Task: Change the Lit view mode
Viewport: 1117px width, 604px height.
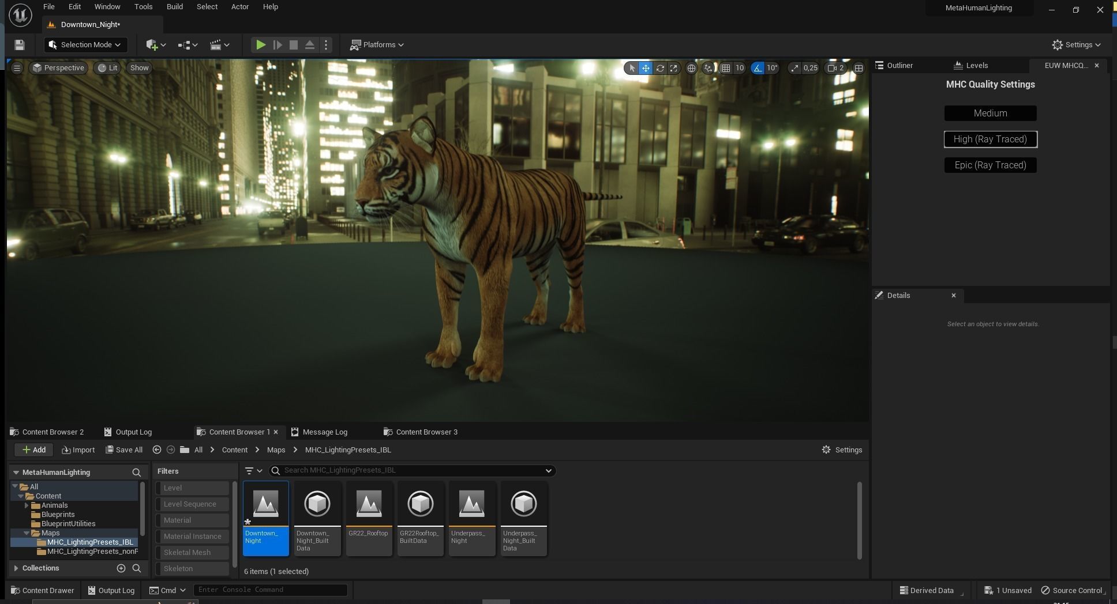Action: point(107,68)
